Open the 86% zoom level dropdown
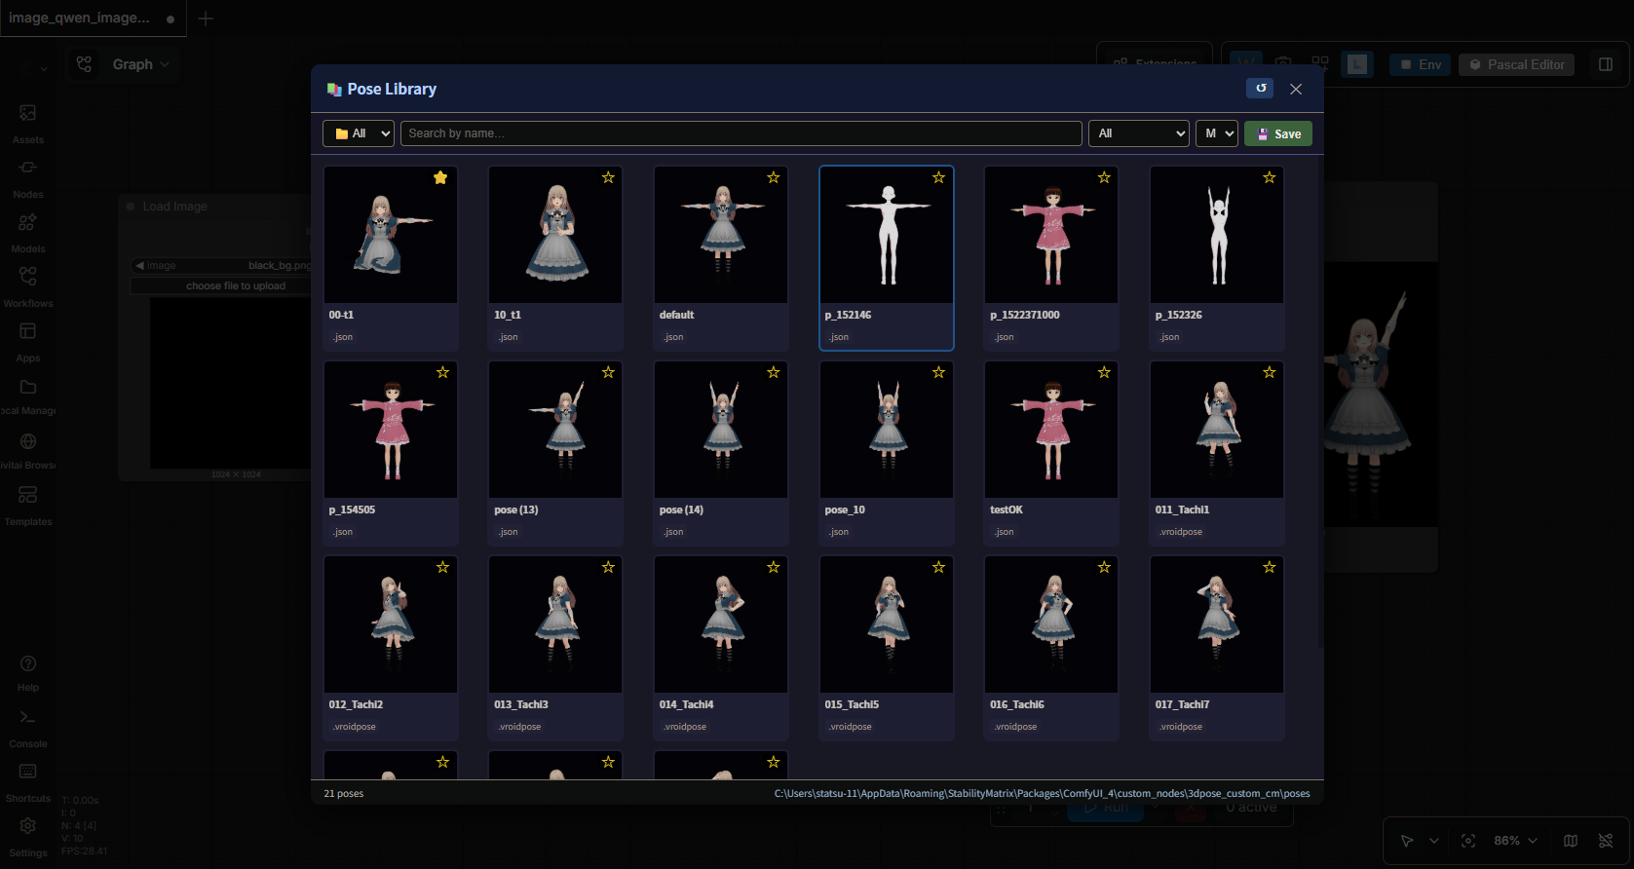This screenshot has width=1634, height=869. coord(1515,841)
